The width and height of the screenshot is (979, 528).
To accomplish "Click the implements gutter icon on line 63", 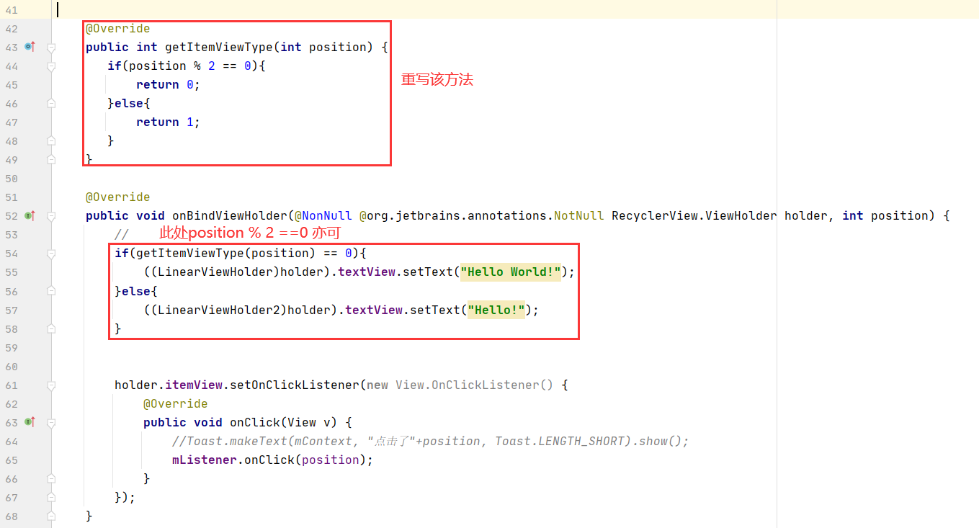I will pyautogui.click(x=30, y=421).
